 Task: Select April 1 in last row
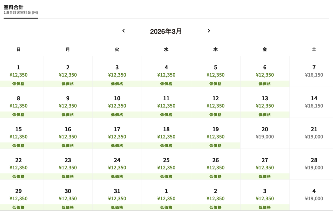(166, 195)
